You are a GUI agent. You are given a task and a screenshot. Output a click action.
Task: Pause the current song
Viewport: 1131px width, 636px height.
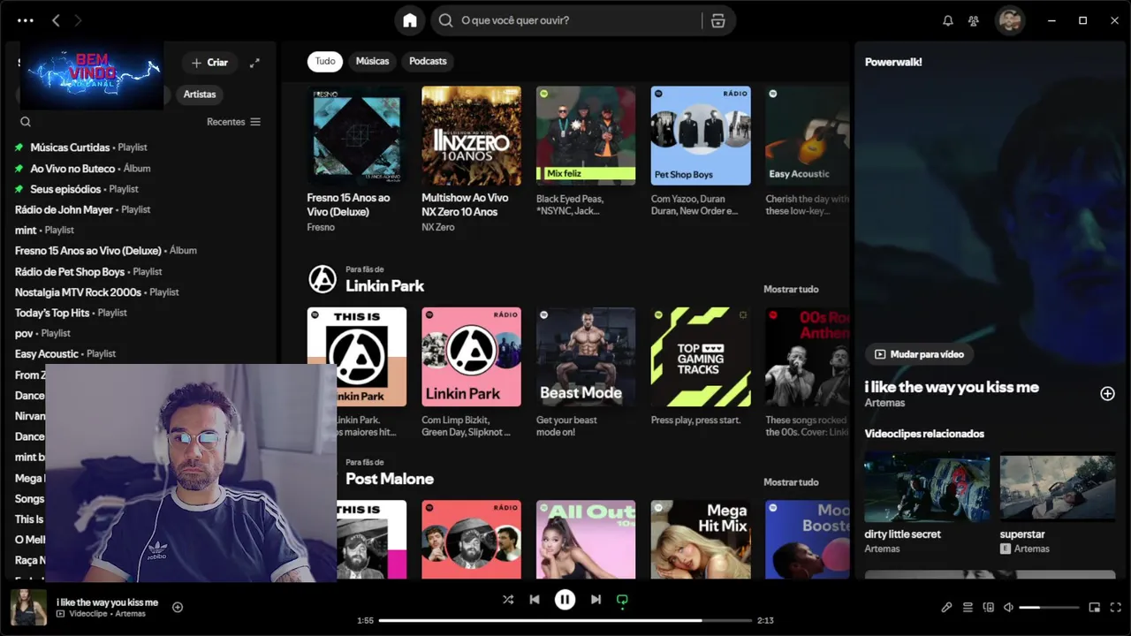[x=565, y=600]
